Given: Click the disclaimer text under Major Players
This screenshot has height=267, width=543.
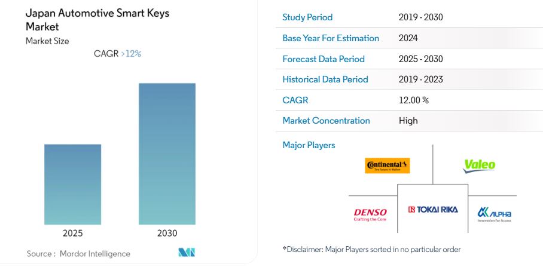Looking at the screenshot, I should [371, 249].
